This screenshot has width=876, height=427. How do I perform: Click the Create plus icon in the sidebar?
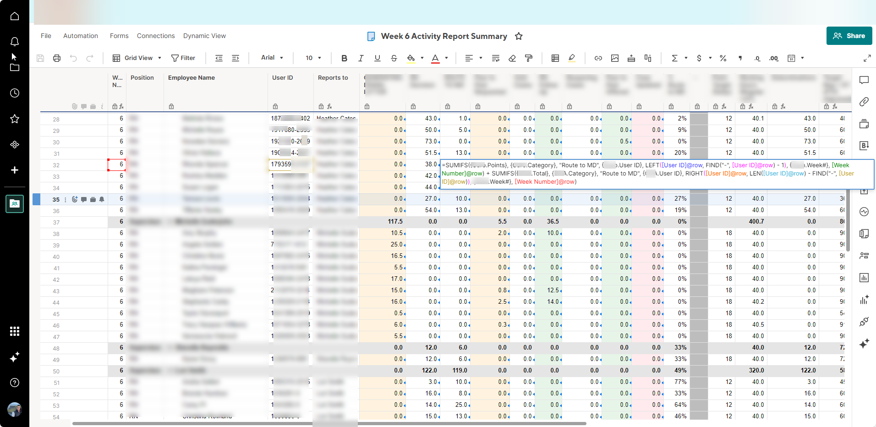[15, 170]
